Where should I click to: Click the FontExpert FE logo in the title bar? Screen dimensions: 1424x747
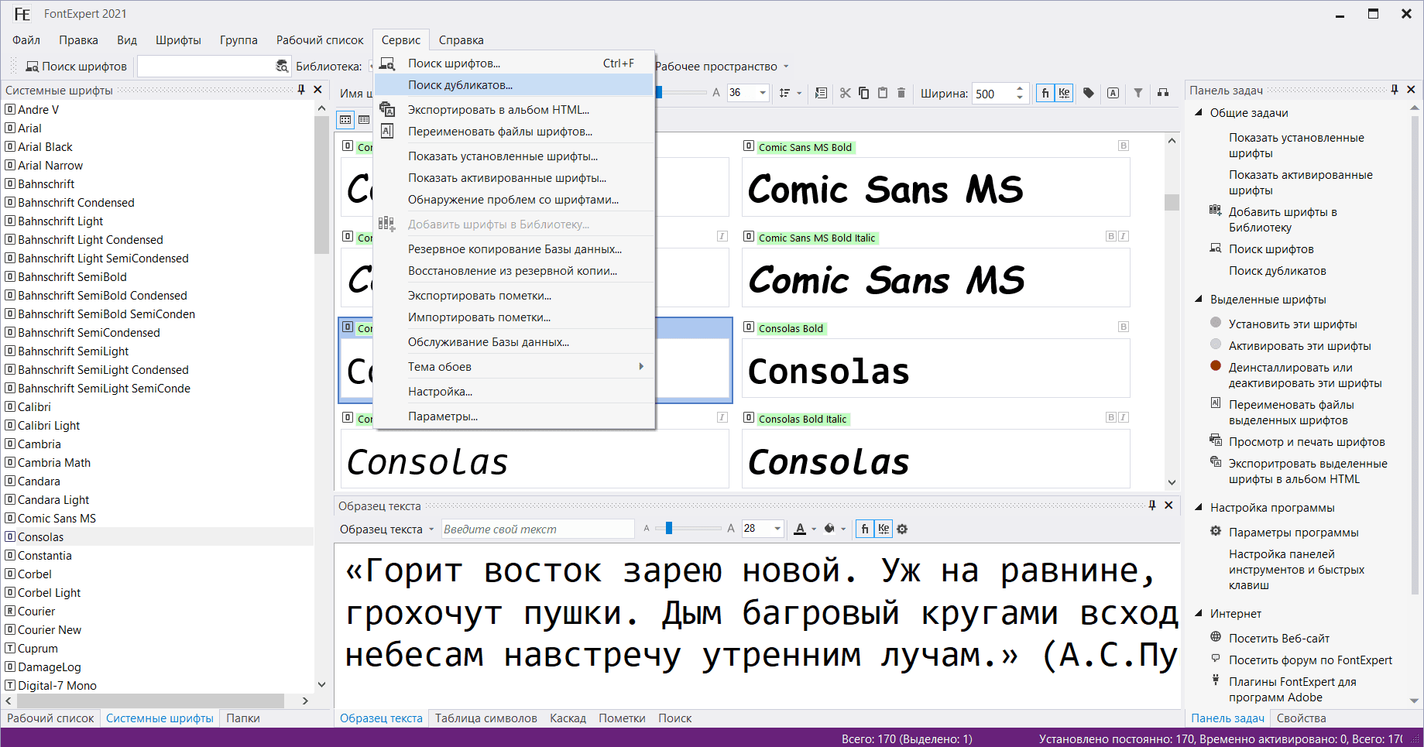point(22,14)
